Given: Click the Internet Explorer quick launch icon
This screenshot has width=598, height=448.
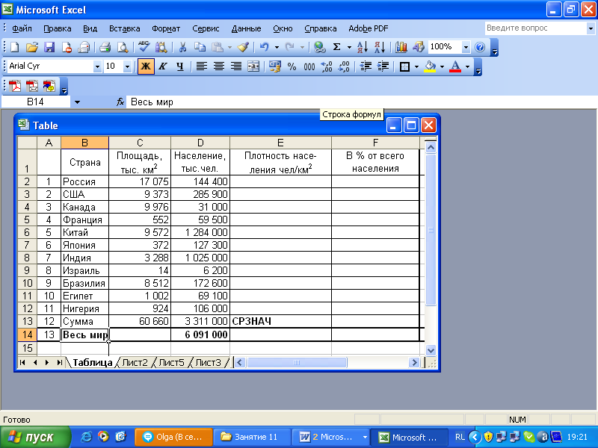Looking at the screenshot, I should (x=87, y=437).
